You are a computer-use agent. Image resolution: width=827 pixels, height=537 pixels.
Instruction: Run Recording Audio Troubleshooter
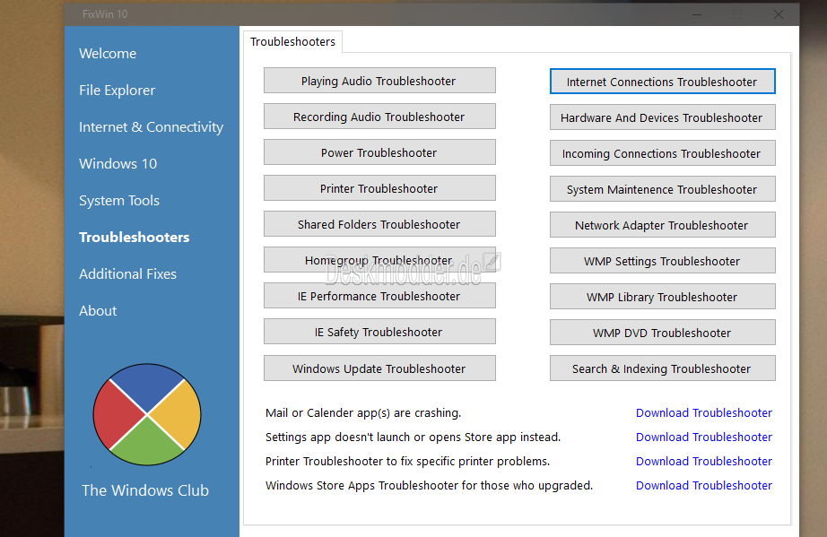pyautogui.click(x=379, y=117)
